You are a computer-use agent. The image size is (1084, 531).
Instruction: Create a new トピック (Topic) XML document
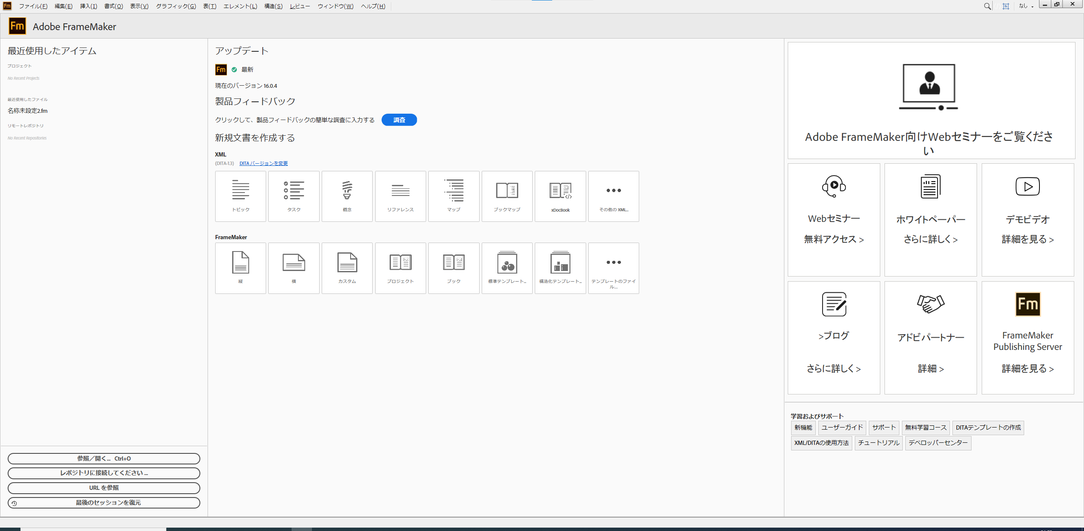coord(240,196)
